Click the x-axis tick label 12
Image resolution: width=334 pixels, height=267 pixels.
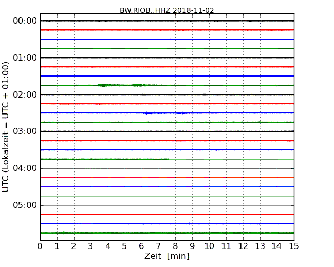pyautogui.click(x=243, y=246)
